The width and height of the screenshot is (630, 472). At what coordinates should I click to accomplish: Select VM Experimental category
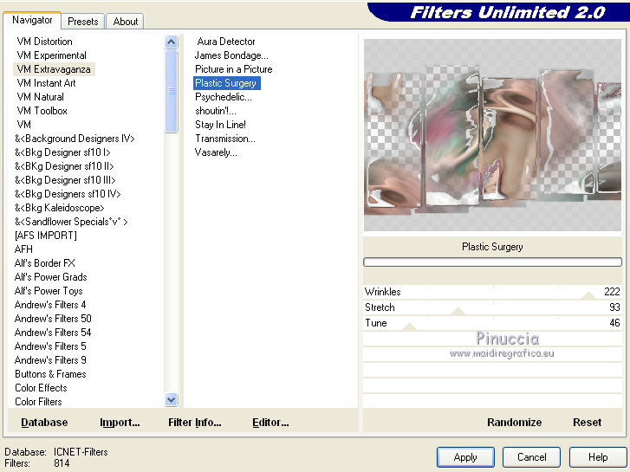tap(51, 55)
